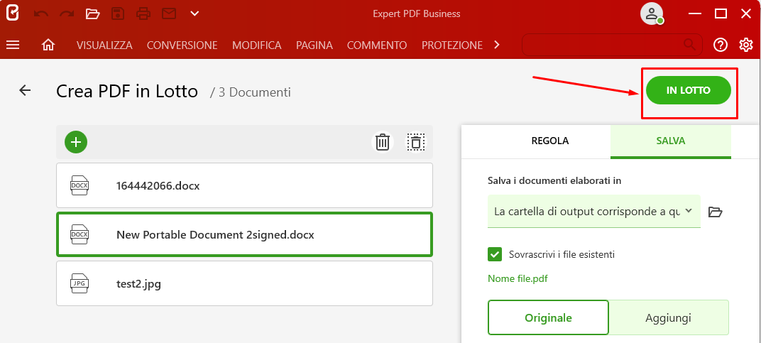
Task: Select New Portable Document 2signed.docx row
Action: [245, 234]
